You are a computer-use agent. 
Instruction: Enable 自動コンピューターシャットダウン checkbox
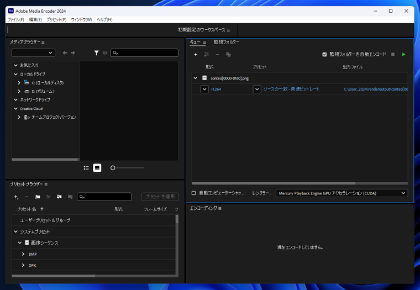click(194, 193)
